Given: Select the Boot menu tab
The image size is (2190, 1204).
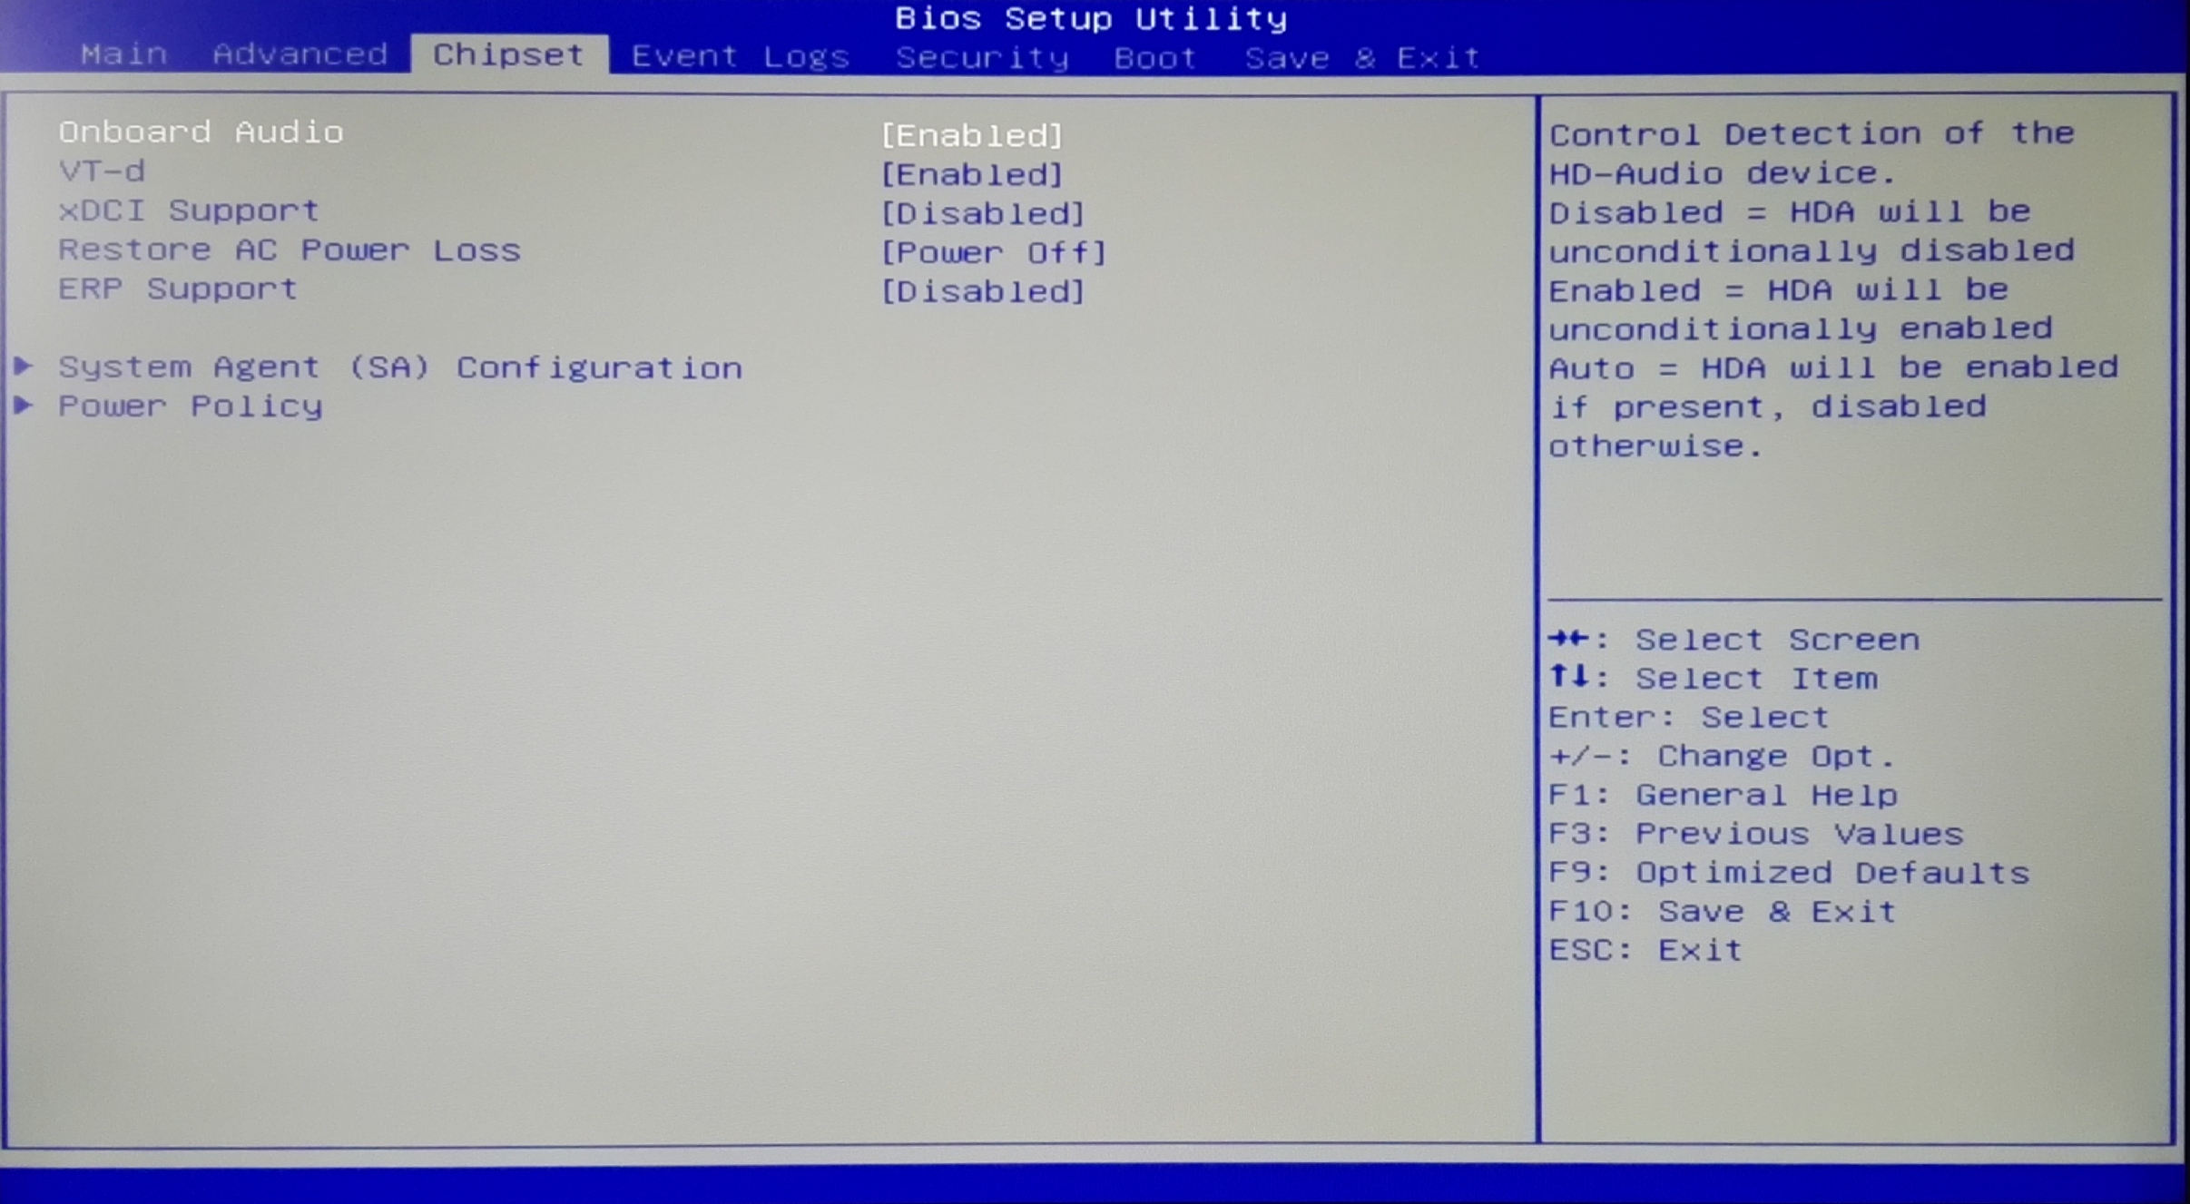Looking at the screenshot, I should coord(1156,56).
